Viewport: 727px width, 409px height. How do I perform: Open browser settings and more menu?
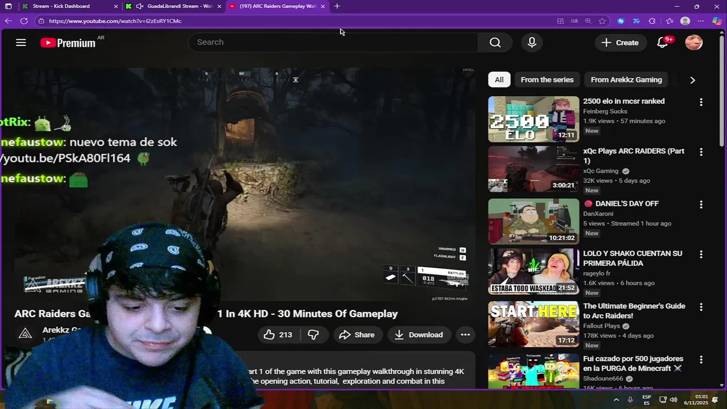(x=701, y=21)
